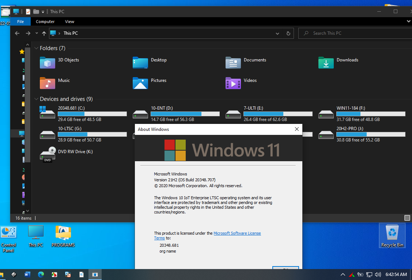
Task: Launch Microsoft Edge from the taskbar
Action: (41, 275)
